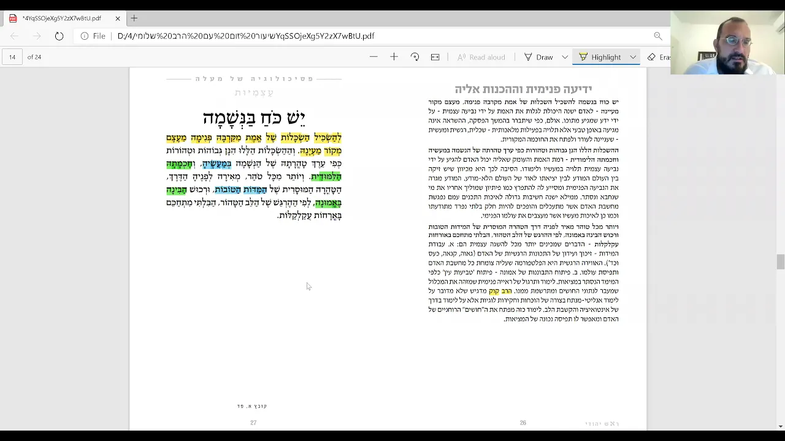Click the browser Forward arrow

[x=37, y=36]
